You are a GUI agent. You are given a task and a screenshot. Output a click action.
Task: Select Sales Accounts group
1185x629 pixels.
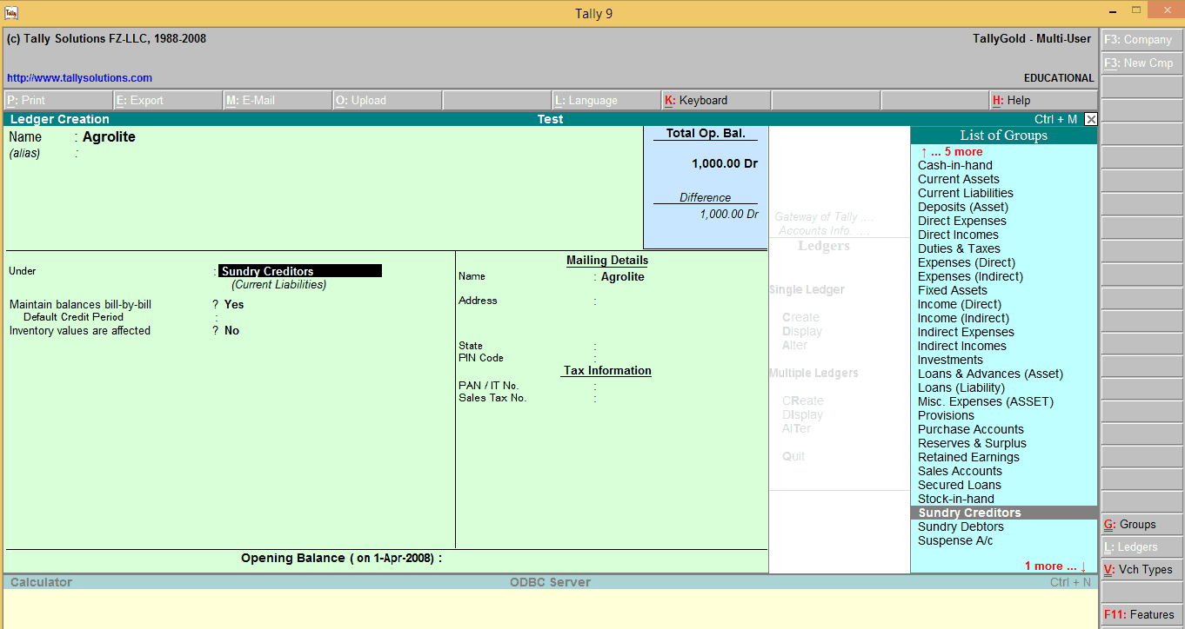(x=960, y=472)
